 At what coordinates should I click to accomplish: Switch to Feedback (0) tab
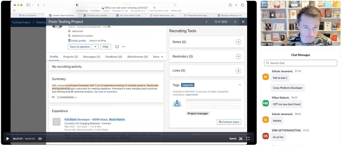(x=113, y=56)
